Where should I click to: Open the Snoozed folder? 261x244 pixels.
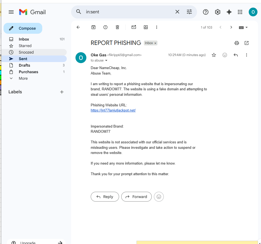(34, 52)
